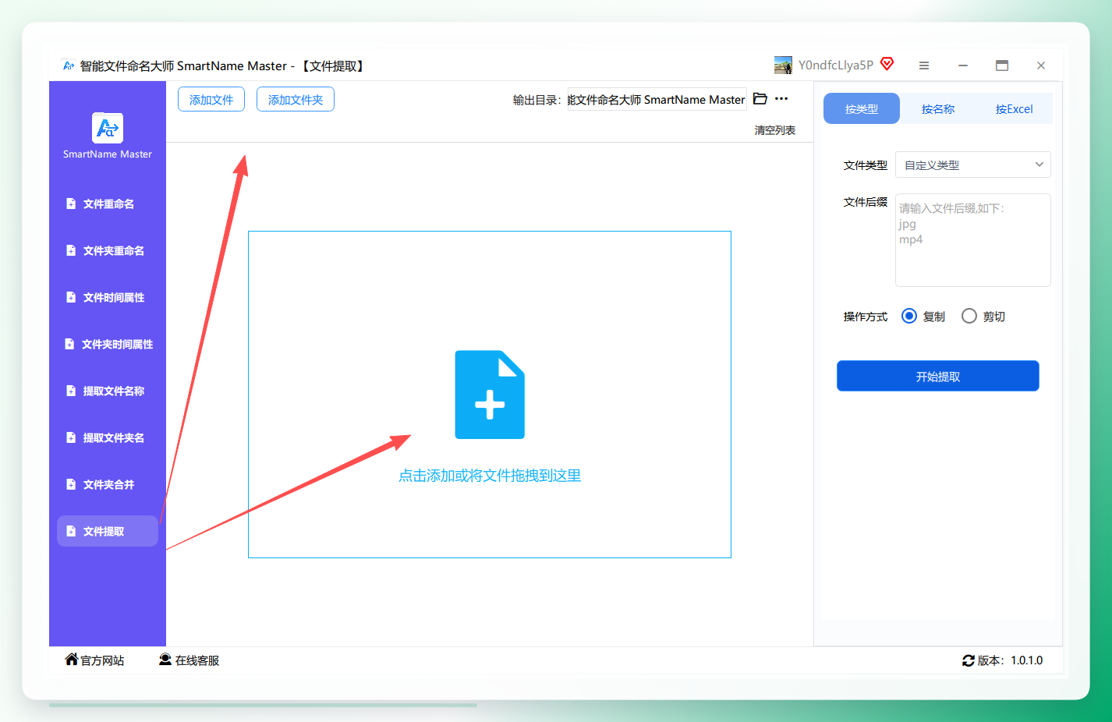This screenshot has height=722, width=1112.
Task: Open 文件夹时间属性 in the sidebar
Action: pos(108,344)
